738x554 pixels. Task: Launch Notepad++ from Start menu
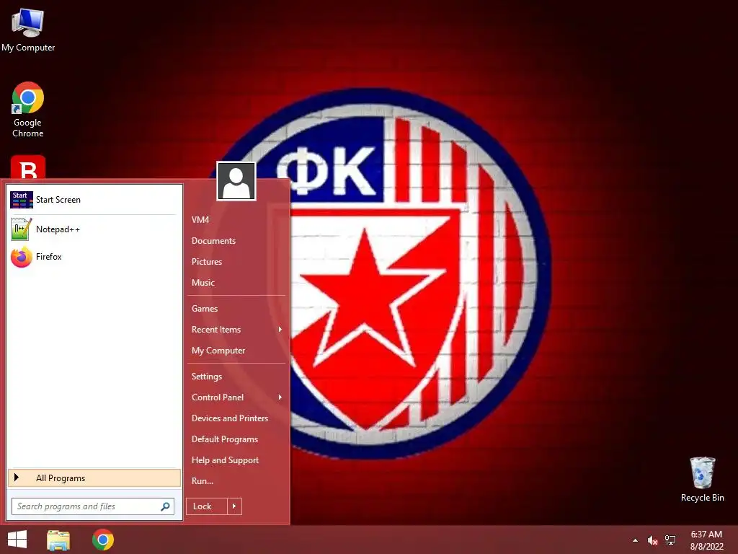pyautogui.click(x=94, y=229)
